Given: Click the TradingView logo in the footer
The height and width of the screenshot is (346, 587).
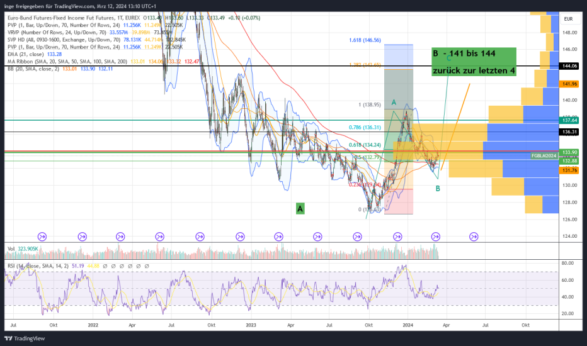Looking at the screenshot, I should click(24, 340).
